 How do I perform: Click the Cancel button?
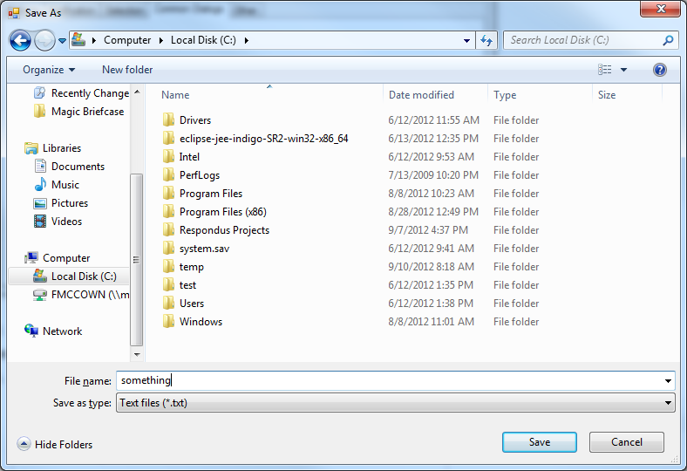[627, 442]
